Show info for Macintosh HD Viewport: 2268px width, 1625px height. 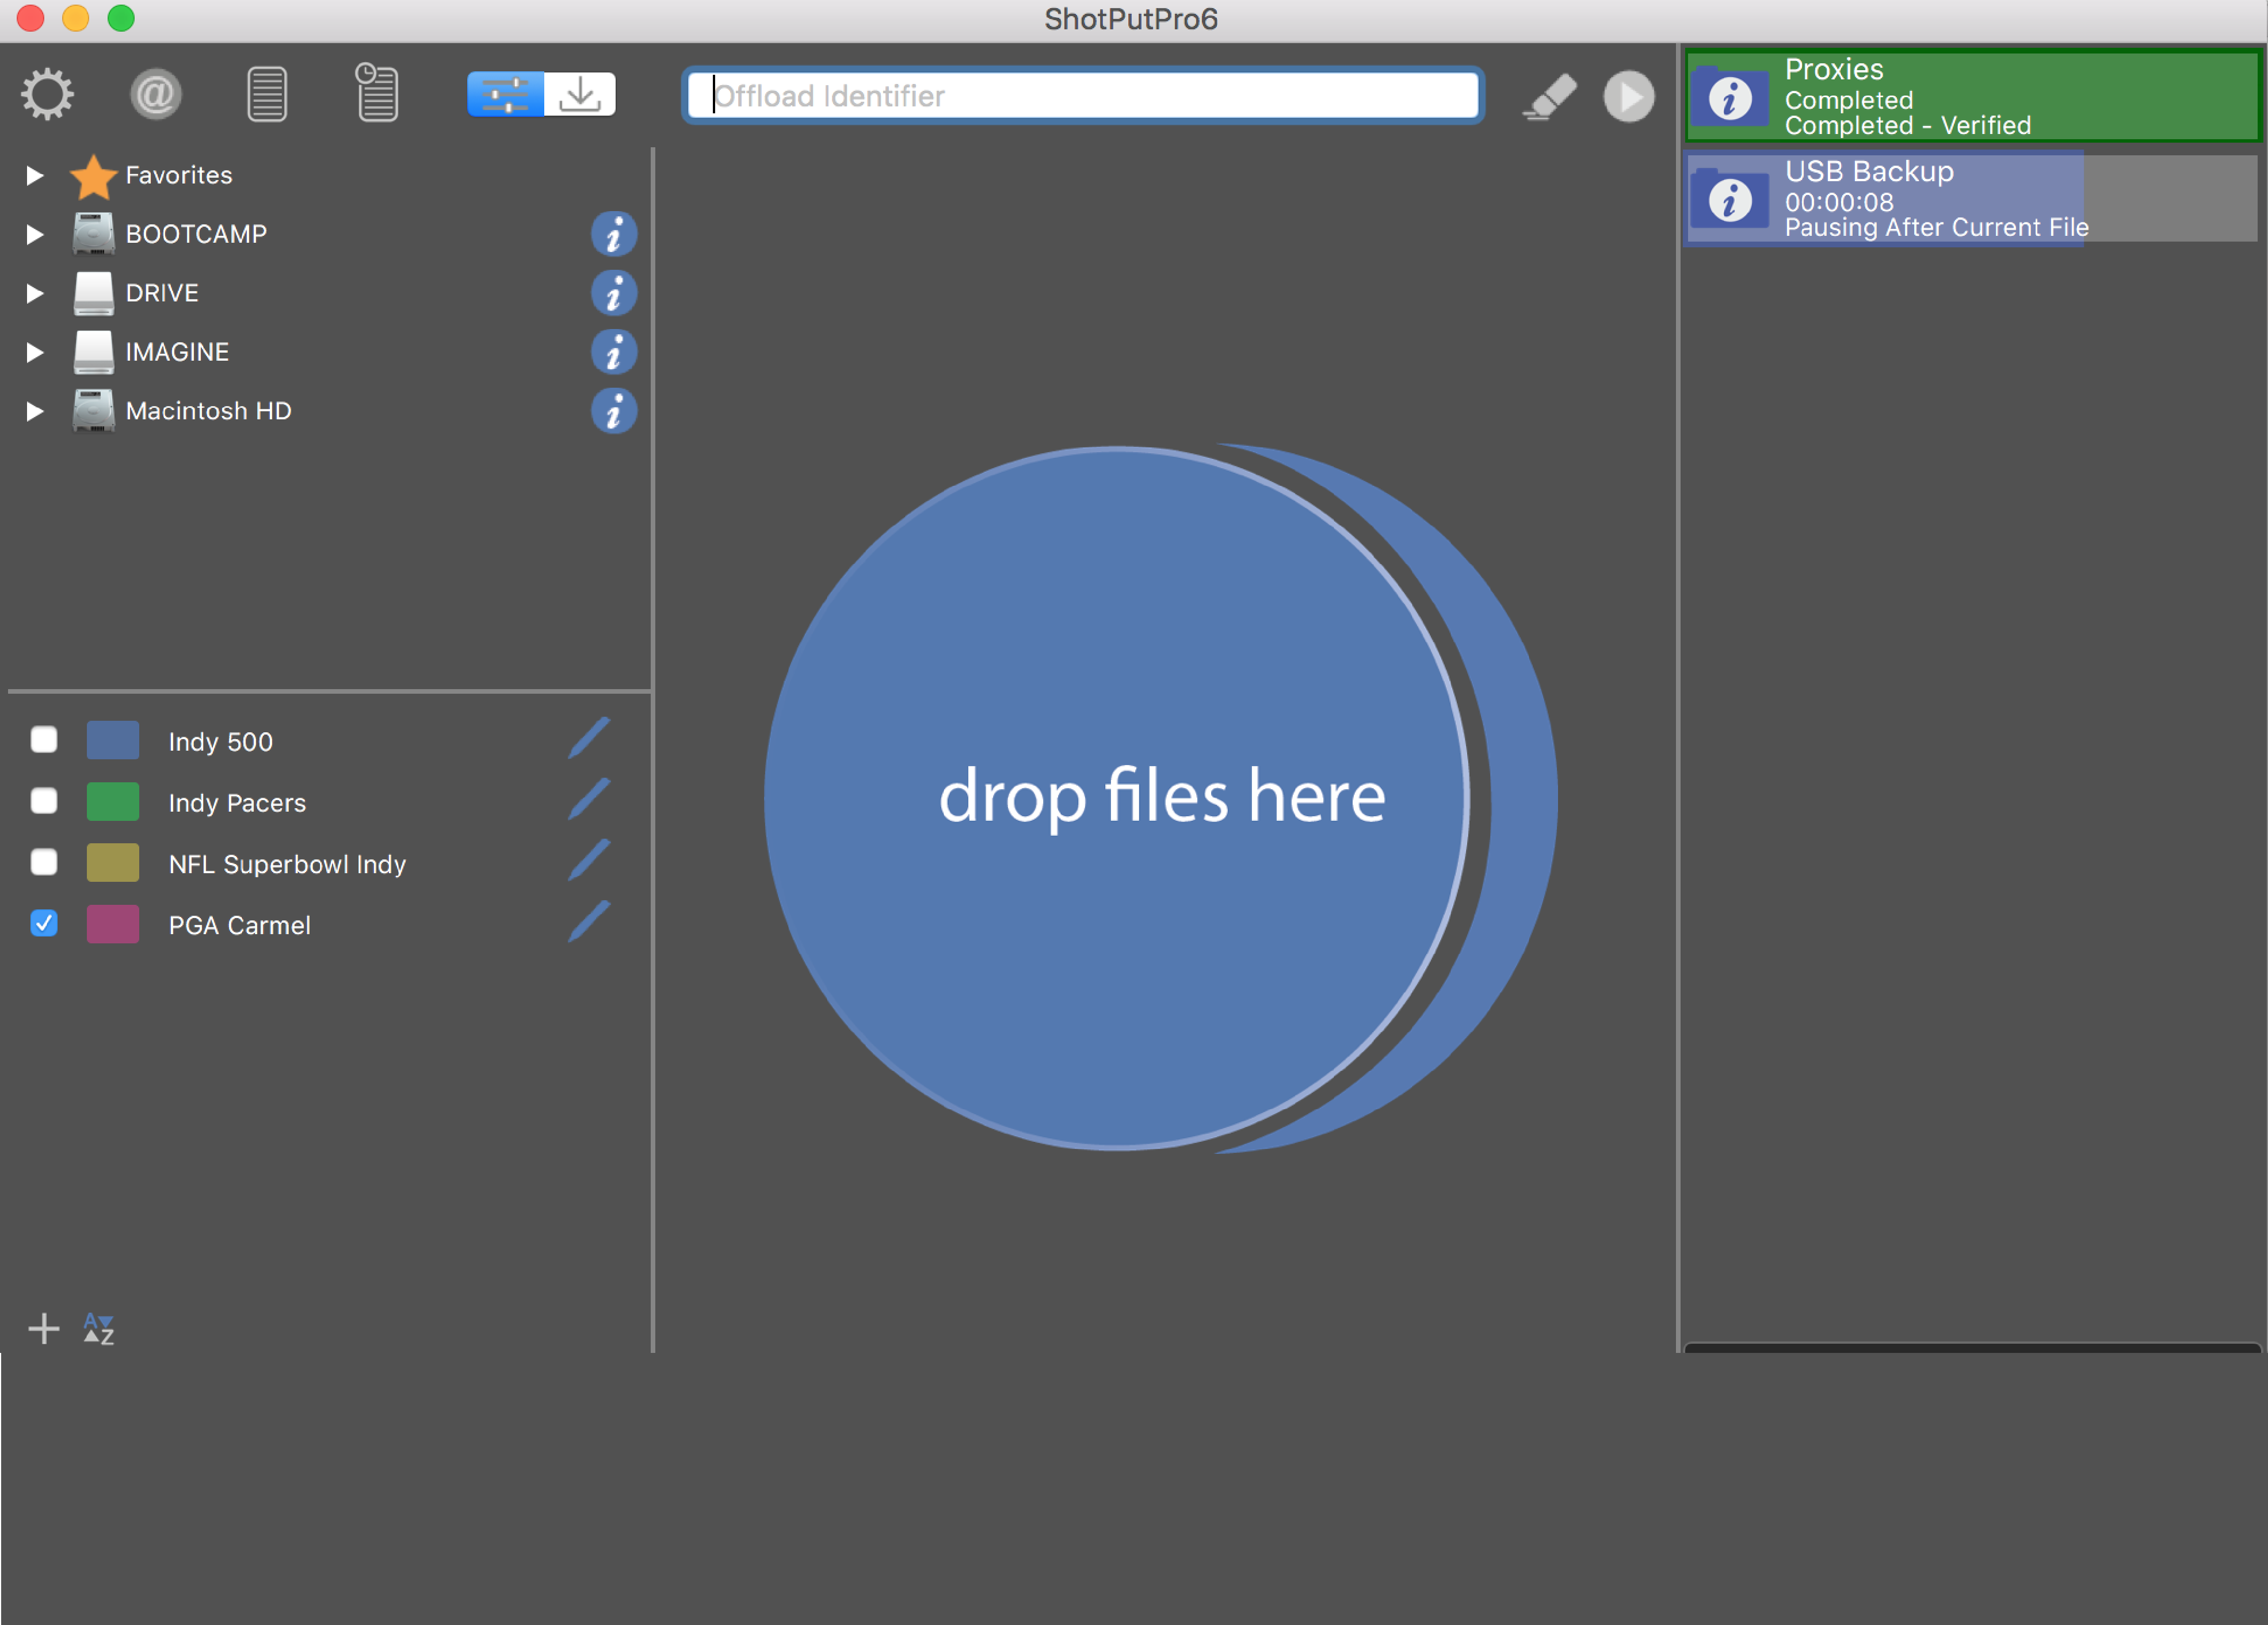613,411
